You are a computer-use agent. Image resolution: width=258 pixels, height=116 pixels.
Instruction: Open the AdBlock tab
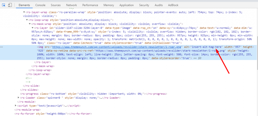pos(173,5)
